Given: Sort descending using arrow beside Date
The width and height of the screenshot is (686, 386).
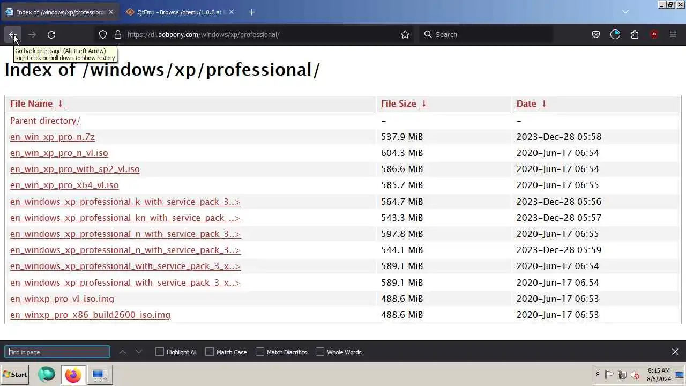Looking at the screenshot, I should tap(543, 103).
